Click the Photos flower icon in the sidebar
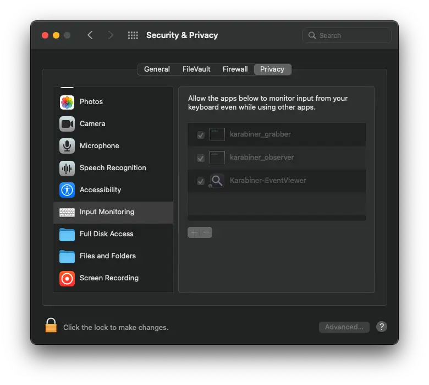Screen dimensions: 429x385 coord(67,102)
